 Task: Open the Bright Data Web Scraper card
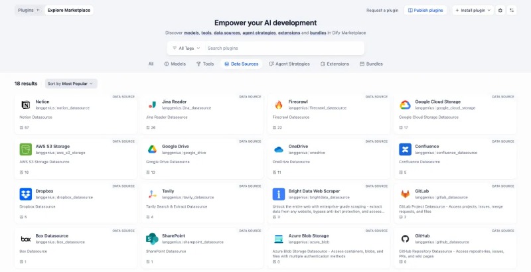click(329, 202)
